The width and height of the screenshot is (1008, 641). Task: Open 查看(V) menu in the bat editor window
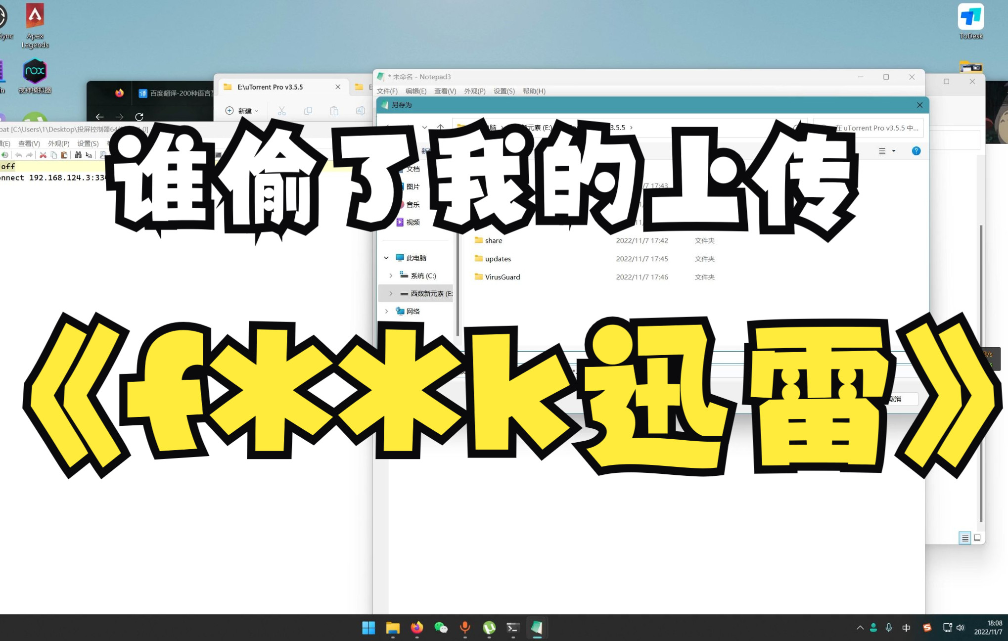[29, 143]
